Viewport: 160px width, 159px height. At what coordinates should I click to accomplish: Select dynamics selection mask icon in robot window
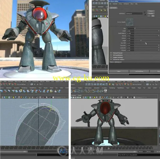pyautogui.click(x=101, y=84)
